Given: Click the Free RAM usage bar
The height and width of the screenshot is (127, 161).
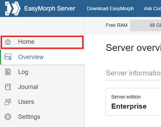Looking at the screenshot, I should click(146, 25).
